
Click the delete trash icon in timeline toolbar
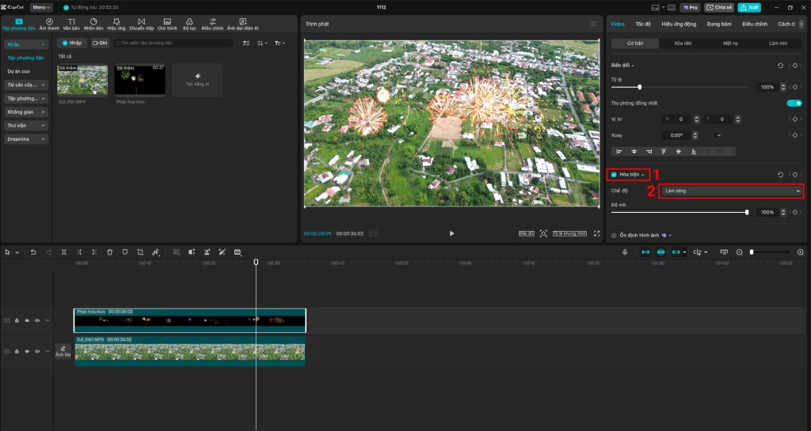110,252
